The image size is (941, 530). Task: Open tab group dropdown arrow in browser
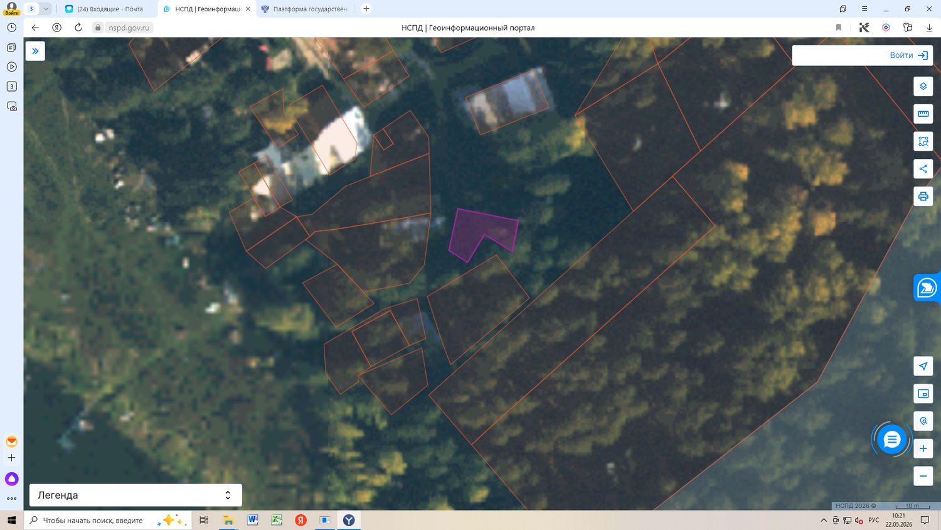(x=46, y=9)
